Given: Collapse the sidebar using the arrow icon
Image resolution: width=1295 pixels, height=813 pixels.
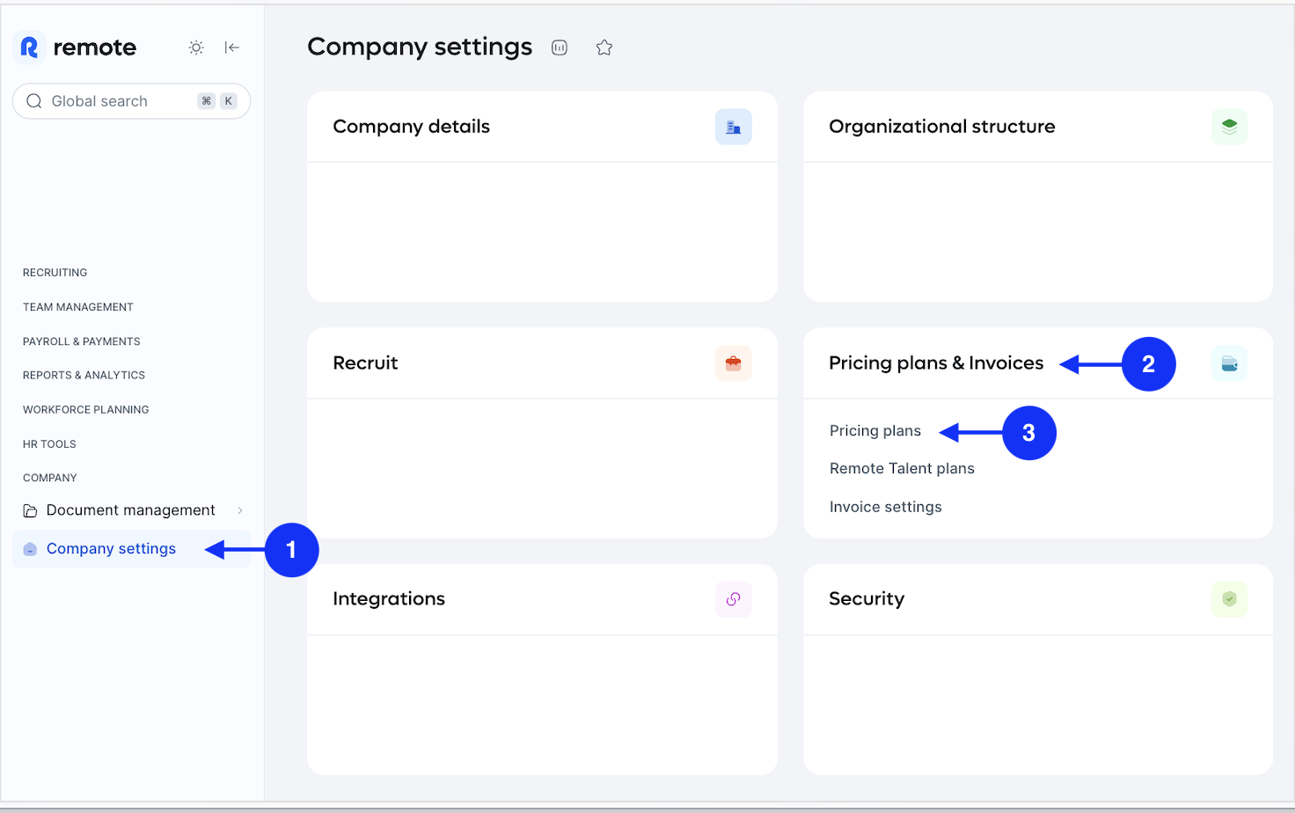Looking at the screenshot, I should coord(231,48).
